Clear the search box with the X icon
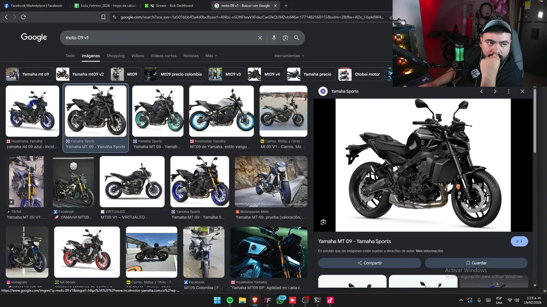This screenshot has height=307, width=547. [260, 38]
